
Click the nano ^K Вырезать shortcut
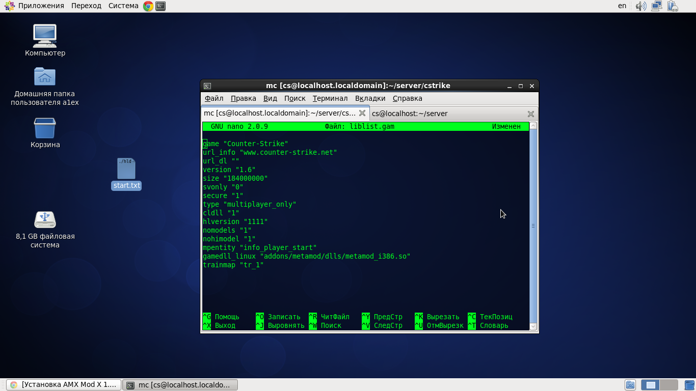point(437,317)
